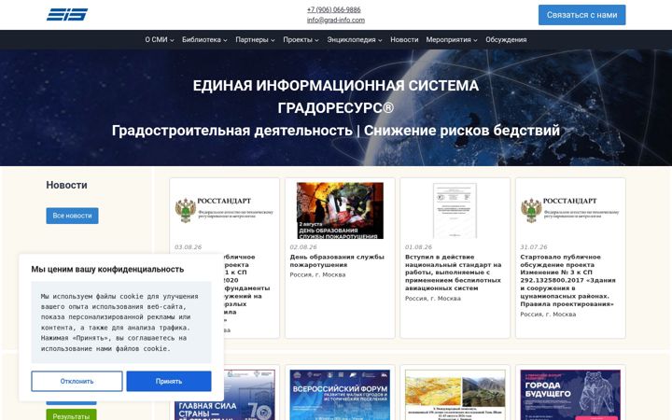Image resolution: width=672 pixels, height=420 pixels.
Task: Click the date 03.08.26
Action: [188, 247]
